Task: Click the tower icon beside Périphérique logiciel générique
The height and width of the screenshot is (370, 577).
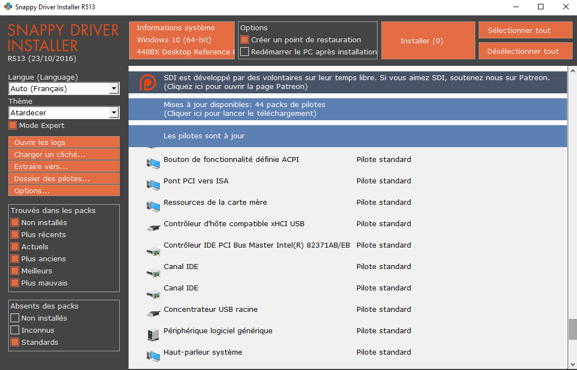Action: pos(153,334)
